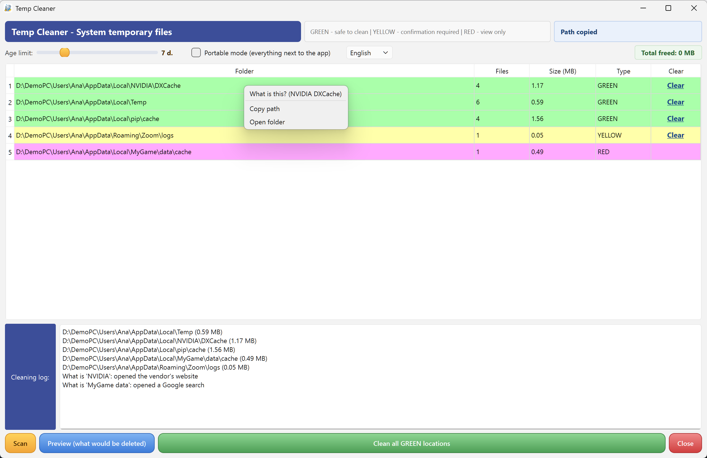The image size is (707, 458).
Task: Click Clear link for Local\Temp row
Action: (675, 102)
